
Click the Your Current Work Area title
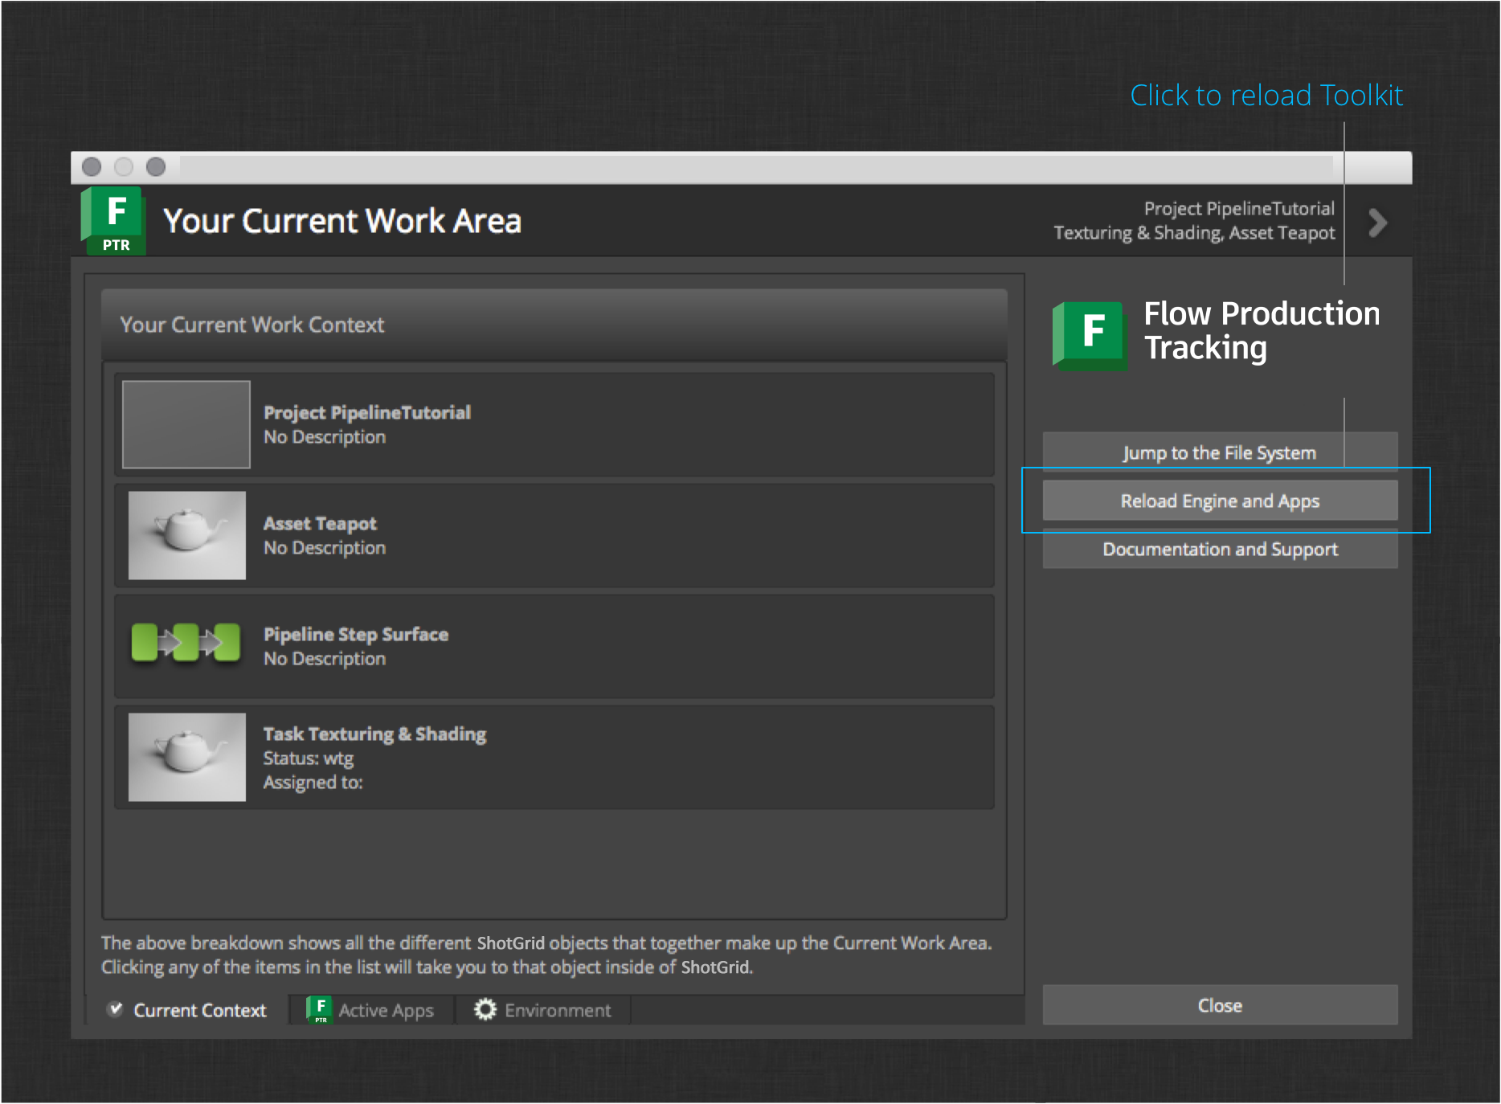[342, 221]
